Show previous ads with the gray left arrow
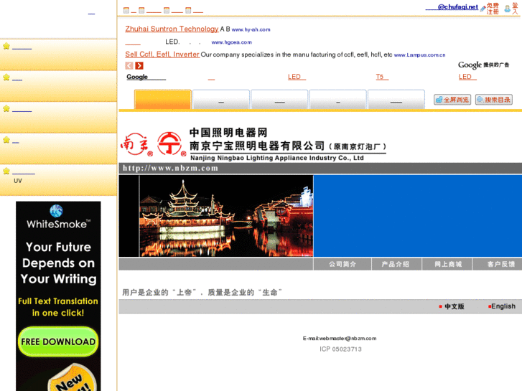Viewport: 522px width, 391px height. pyautogui.click(x=129, y=66)
